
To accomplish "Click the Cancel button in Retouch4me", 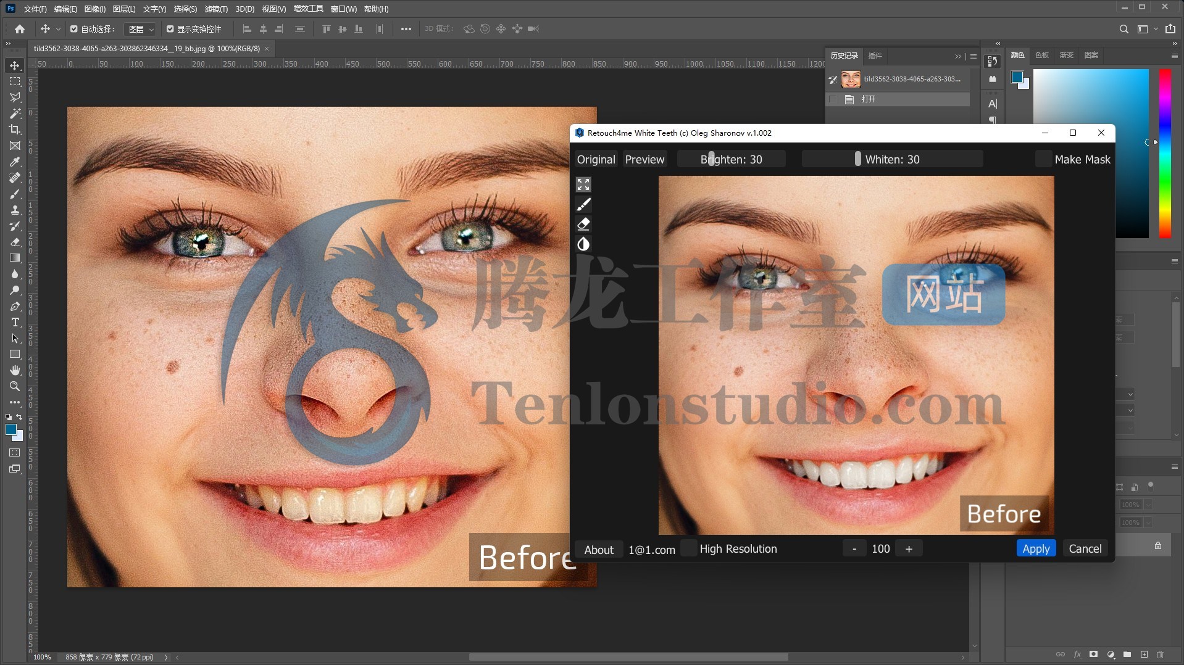I will tap(1085, 548).
